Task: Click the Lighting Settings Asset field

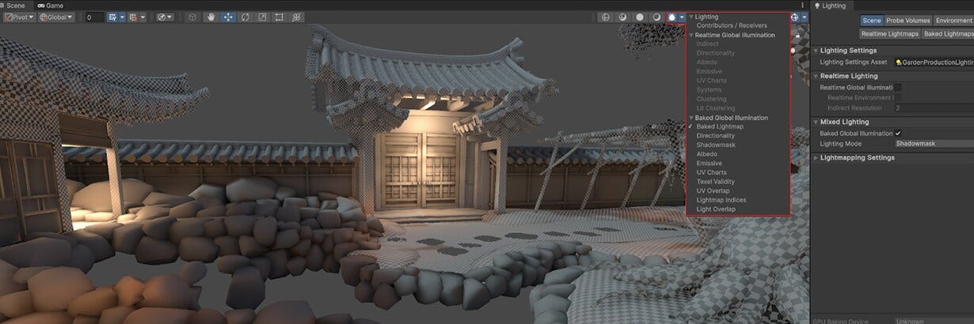Action: click(934, 62)
